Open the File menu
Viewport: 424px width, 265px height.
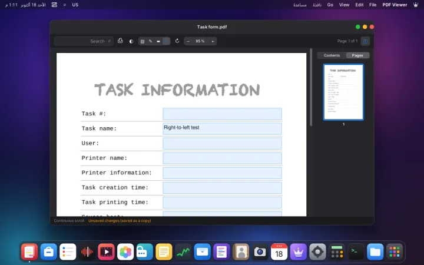[373, 5]
